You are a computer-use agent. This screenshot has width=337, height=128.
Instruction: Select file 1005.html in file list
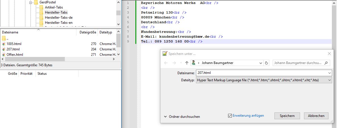coord(14,44)
